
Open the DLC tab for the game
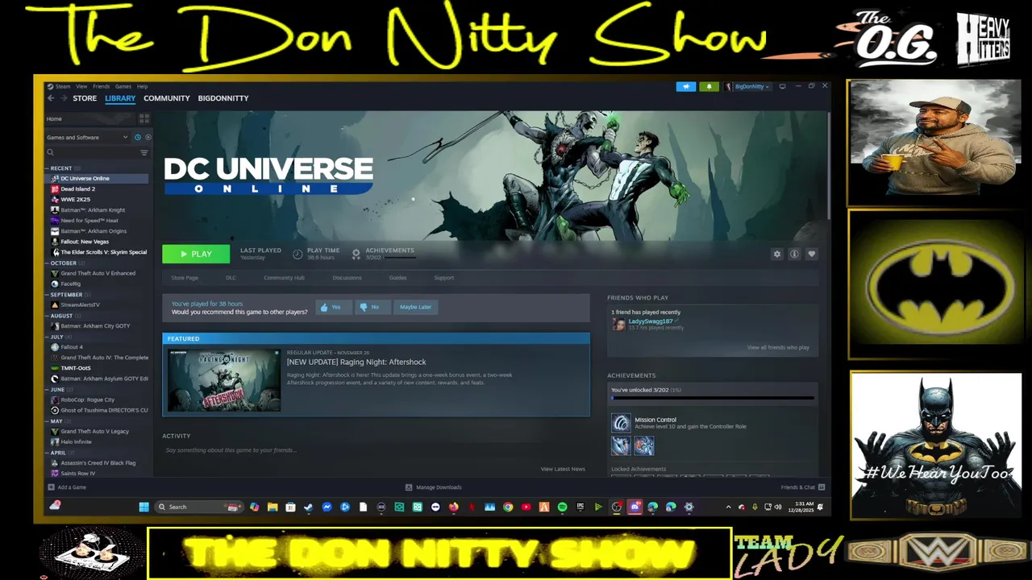[231, 278]
